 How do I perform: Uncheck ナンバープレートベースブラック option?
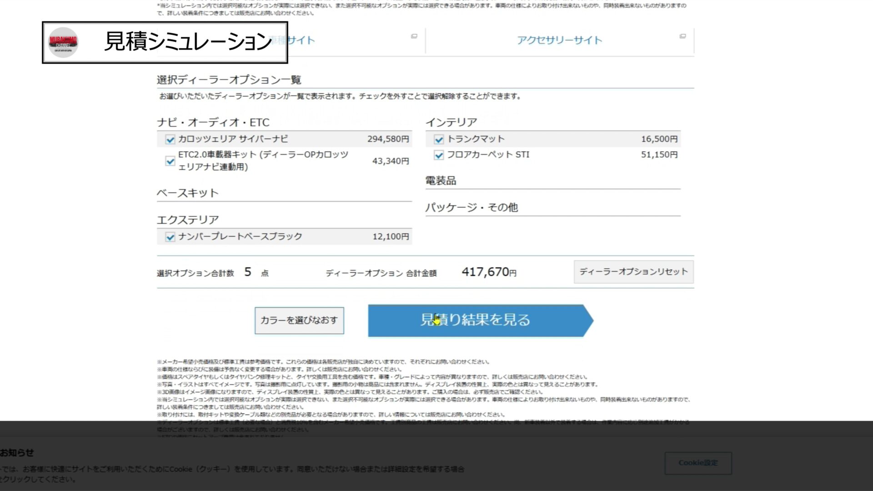point(170,237)
